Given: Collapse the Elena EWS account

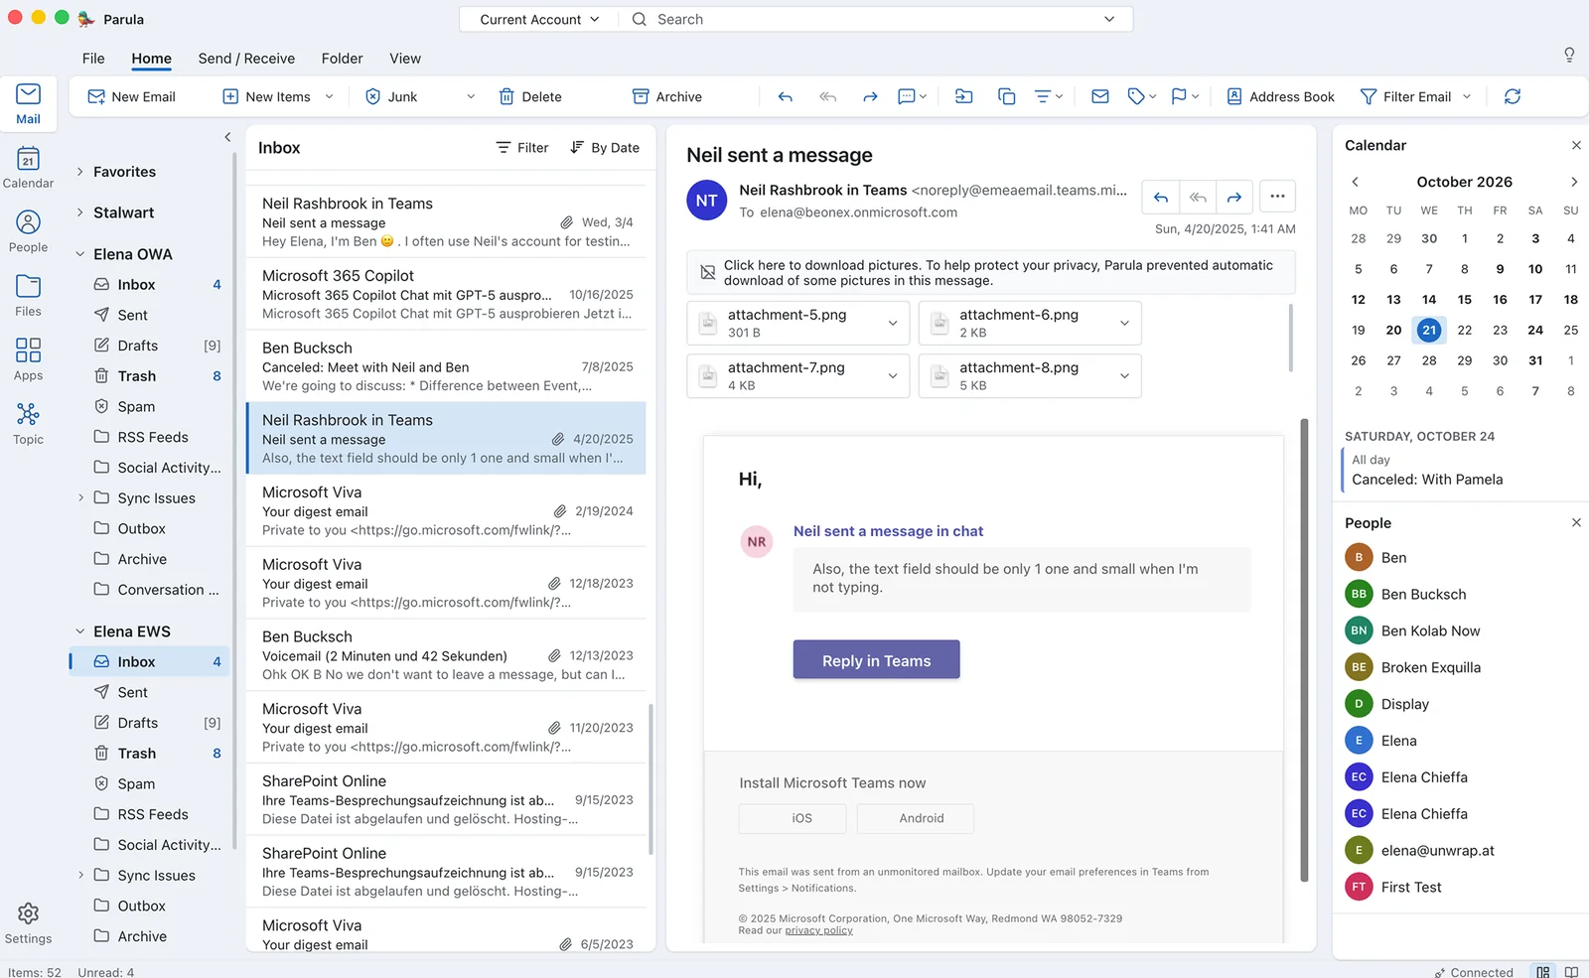Looking at the screenshot, I should 80,631.
